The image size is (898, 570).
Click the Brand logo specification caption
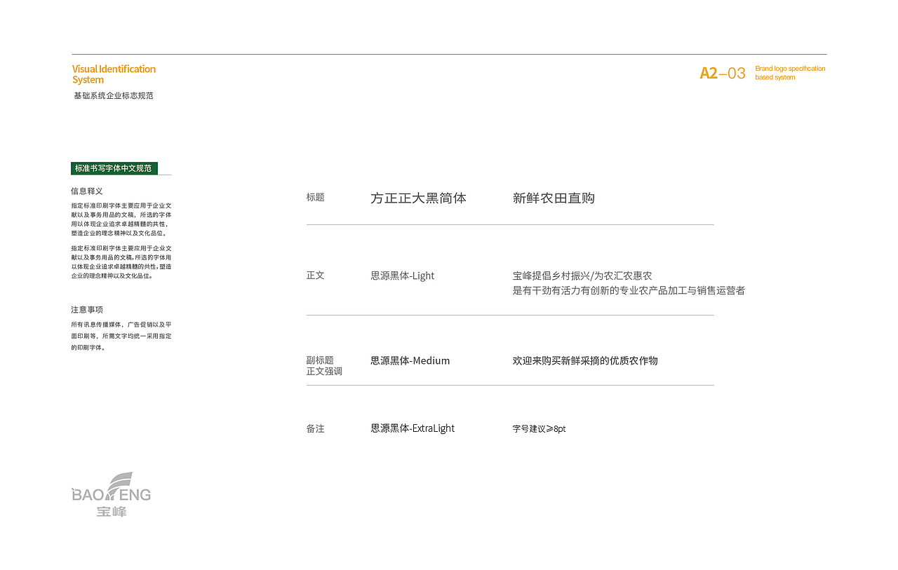click(x=789, y=72)
